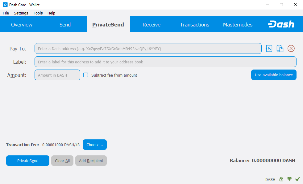Open the File menu
Viewport: 303px width, 184px height.
click(x=6, y=13)
